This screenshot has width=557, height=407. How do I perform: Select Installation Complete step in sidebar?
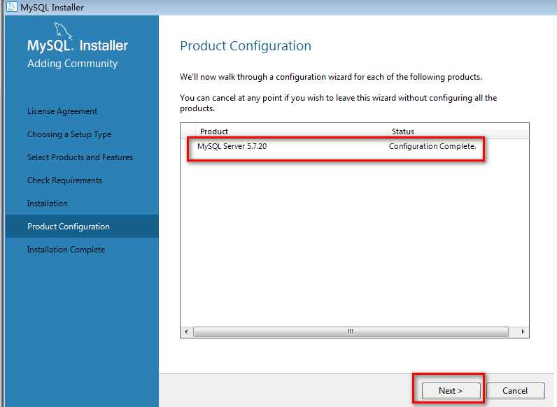tap(66, 250)
